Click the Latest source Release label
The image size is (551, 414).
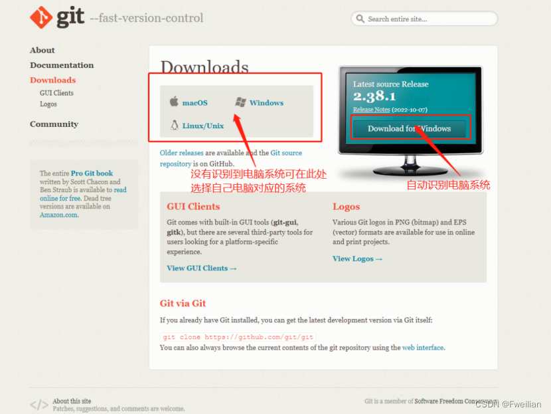click(x=391, y=84)
